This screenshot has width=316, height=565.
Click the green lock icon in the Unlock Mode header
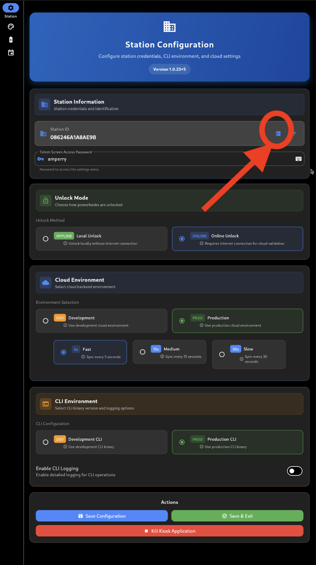[x=45, y=200]
